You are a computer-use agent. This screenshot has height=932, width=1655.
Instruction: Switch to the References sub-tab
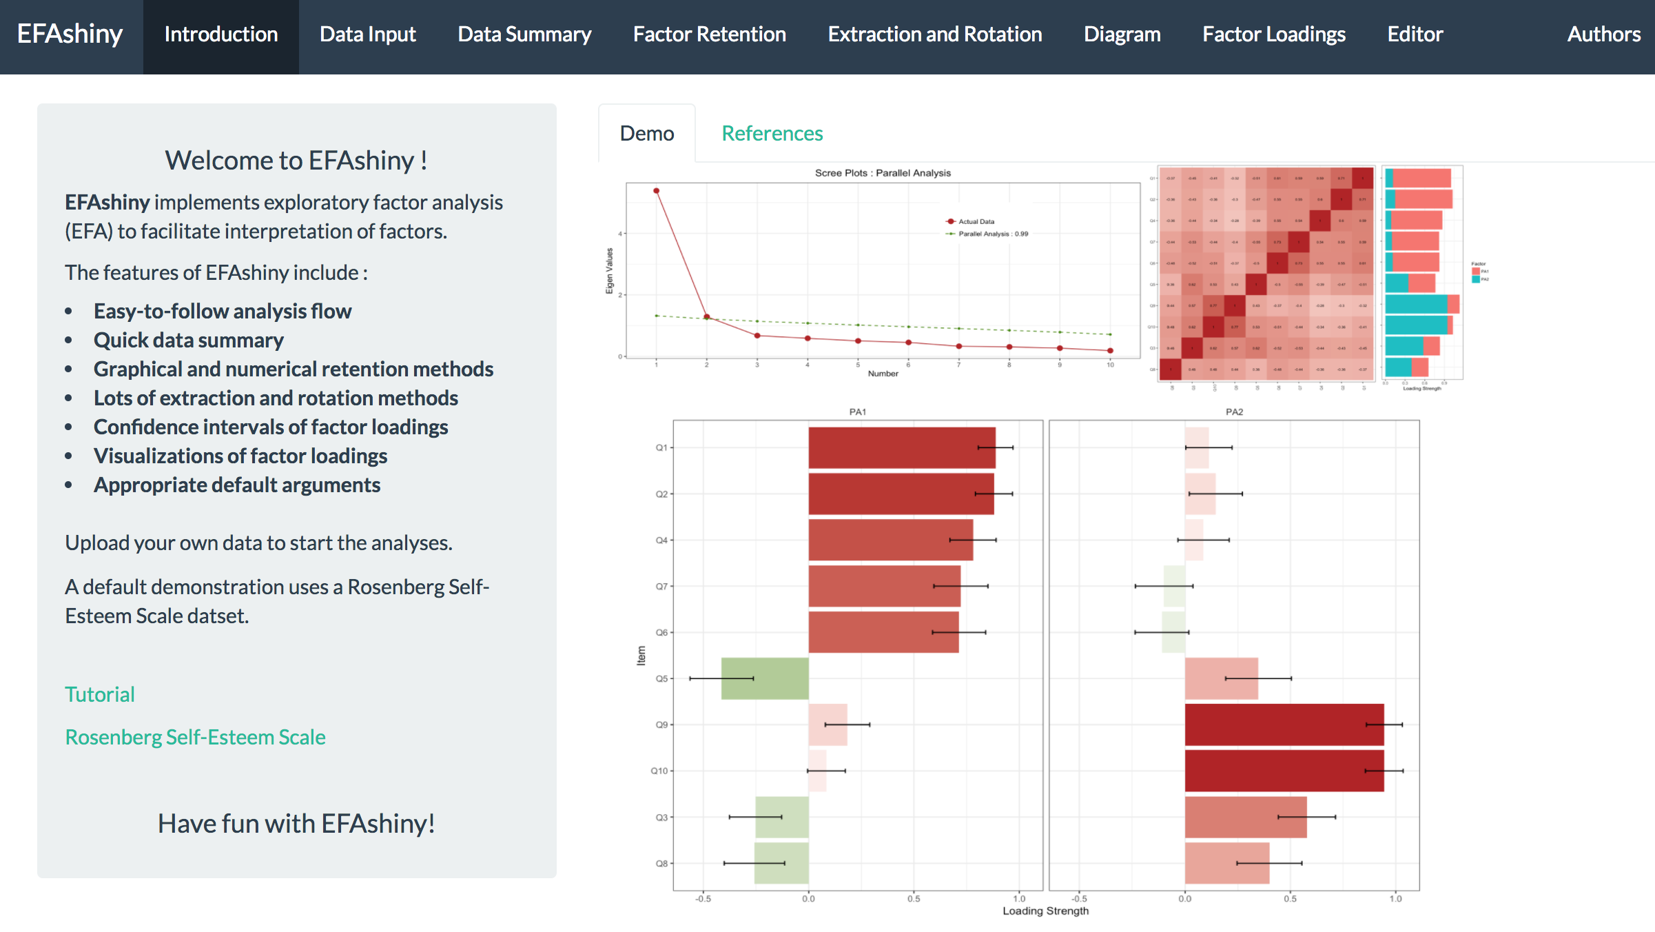pos(772,133)
